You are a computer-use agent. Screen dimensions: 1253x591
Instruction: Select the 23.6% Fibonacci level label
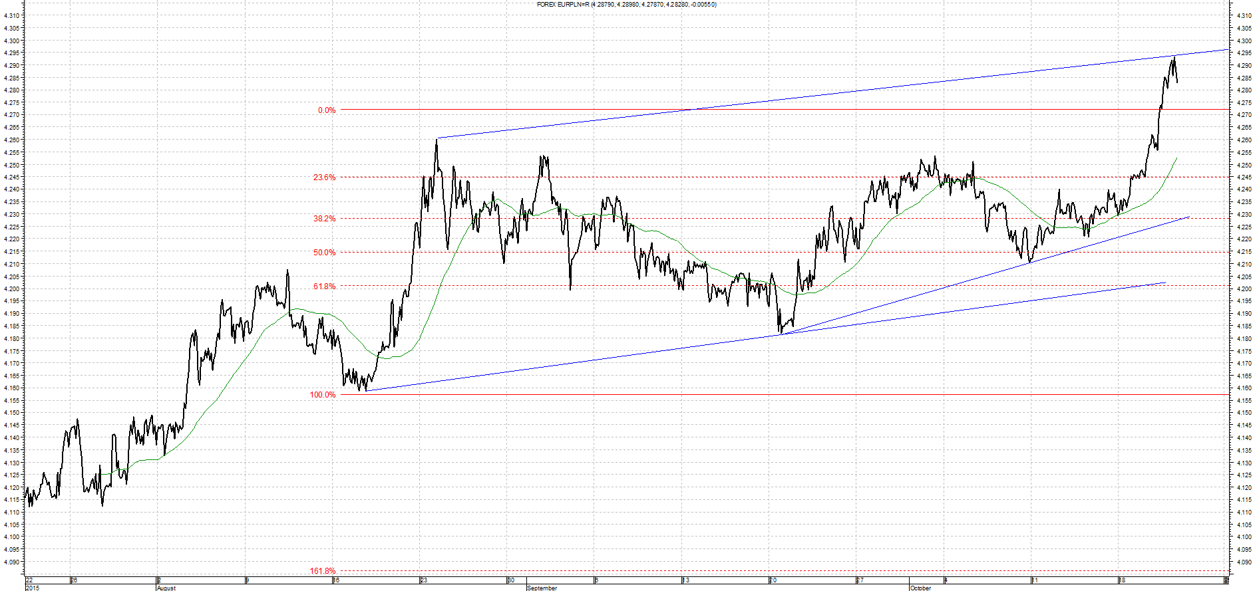pos(325,177)
